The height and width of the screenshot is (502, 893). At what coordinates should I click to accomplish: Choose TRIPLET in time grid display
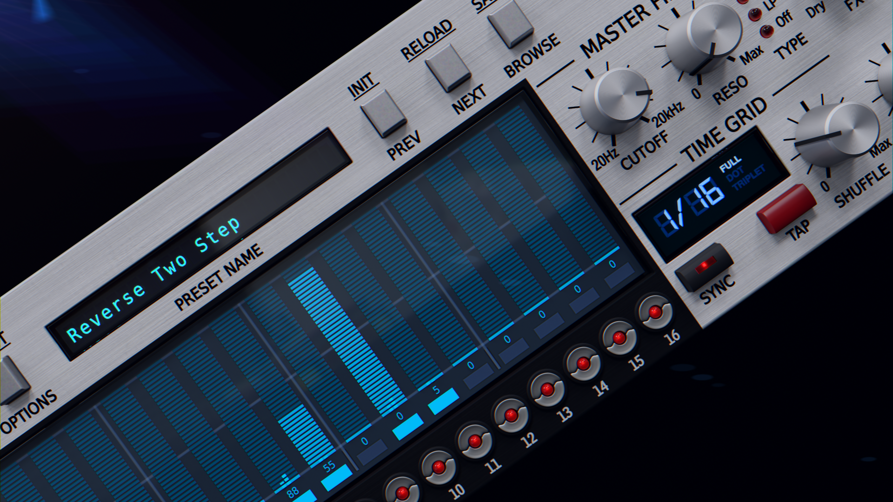(x=749, y=178)
